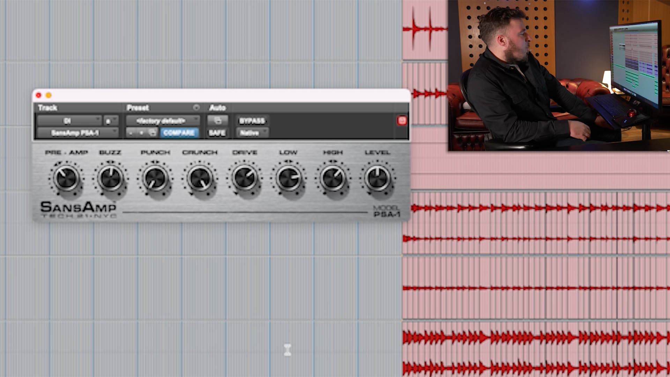Click the LOW knob
The image size is (670, 377).
tap(289, 178)
